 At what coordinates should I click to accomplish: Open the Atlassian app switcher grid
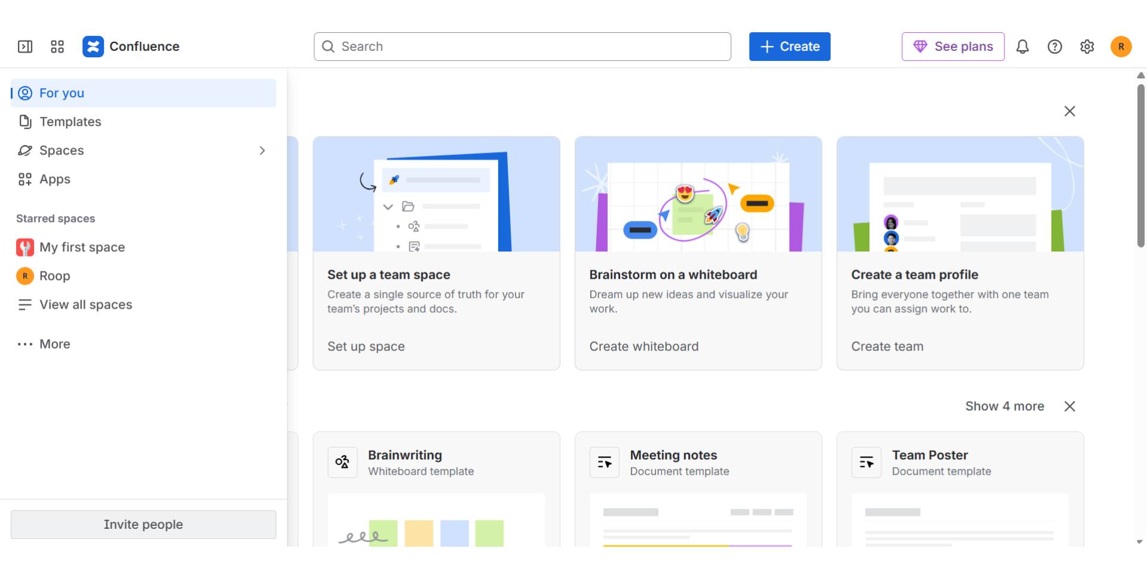click(x=57, y=46)
